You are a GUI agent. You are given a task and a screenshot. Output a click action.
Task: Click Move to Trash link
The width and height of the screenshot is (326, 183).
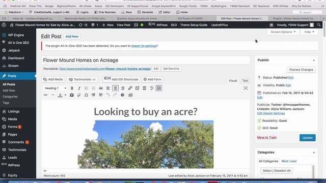267,138
